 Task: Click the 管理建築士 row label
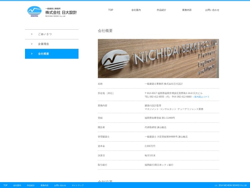[104, 137]
